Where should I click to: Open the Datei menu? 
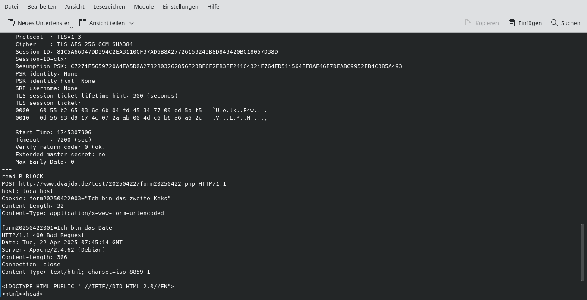(11, 6)
